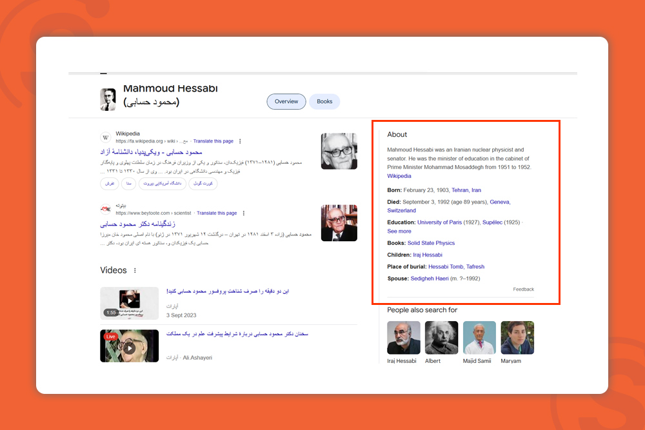The height and width of the screenshot is (430, 645).
Task: Open more options menu for beytoote result
Action: pos(244,213)
